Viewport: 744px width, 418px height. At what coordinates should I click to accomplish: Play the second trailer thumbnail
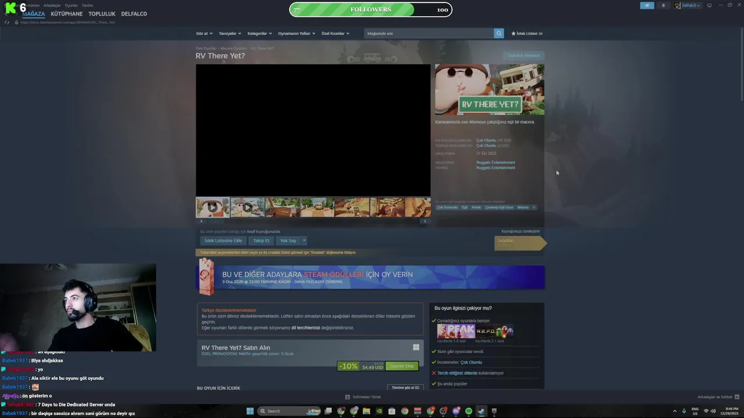point(248,207)
